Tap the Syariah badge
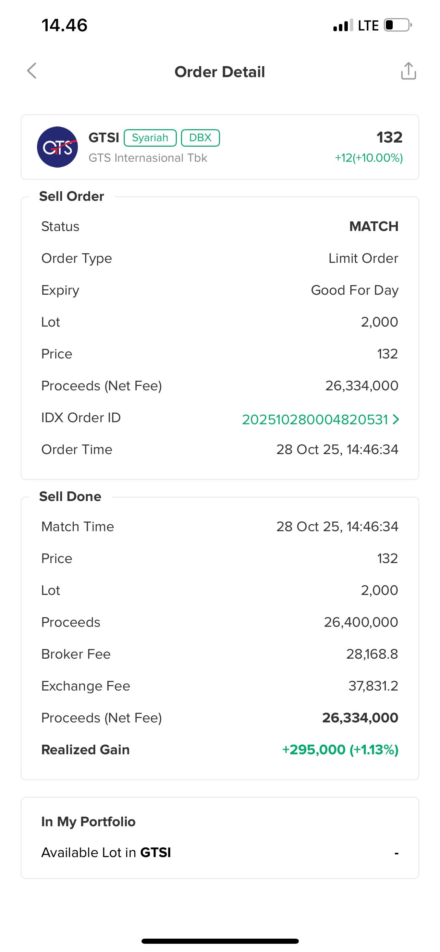Screen dimensions: 440x952 150,138
